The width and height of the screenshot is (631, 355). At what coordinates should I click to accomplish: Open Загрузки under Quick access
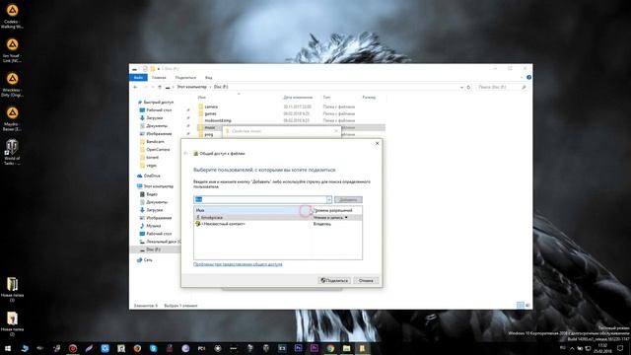[x=154, y=118]
